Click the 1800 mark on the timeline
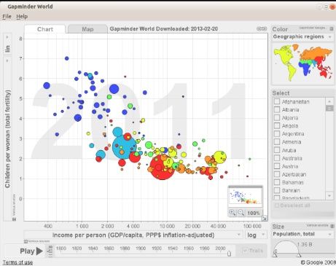Viewport: 336px width, 266px height. [61, 249]
